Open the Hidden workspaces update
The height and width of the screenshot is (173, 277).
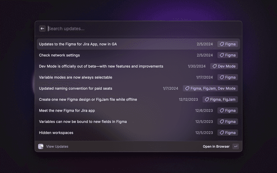[56, 133]
